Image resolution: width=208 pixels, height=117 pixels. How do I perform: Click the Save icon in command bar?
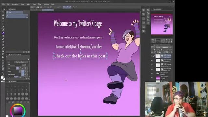pos(41,7)
